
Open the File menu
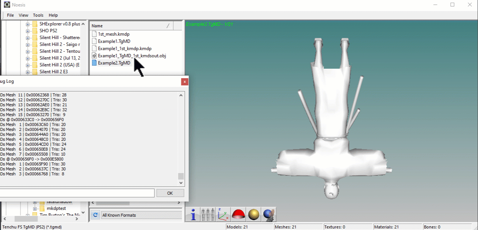pos(10,15)
